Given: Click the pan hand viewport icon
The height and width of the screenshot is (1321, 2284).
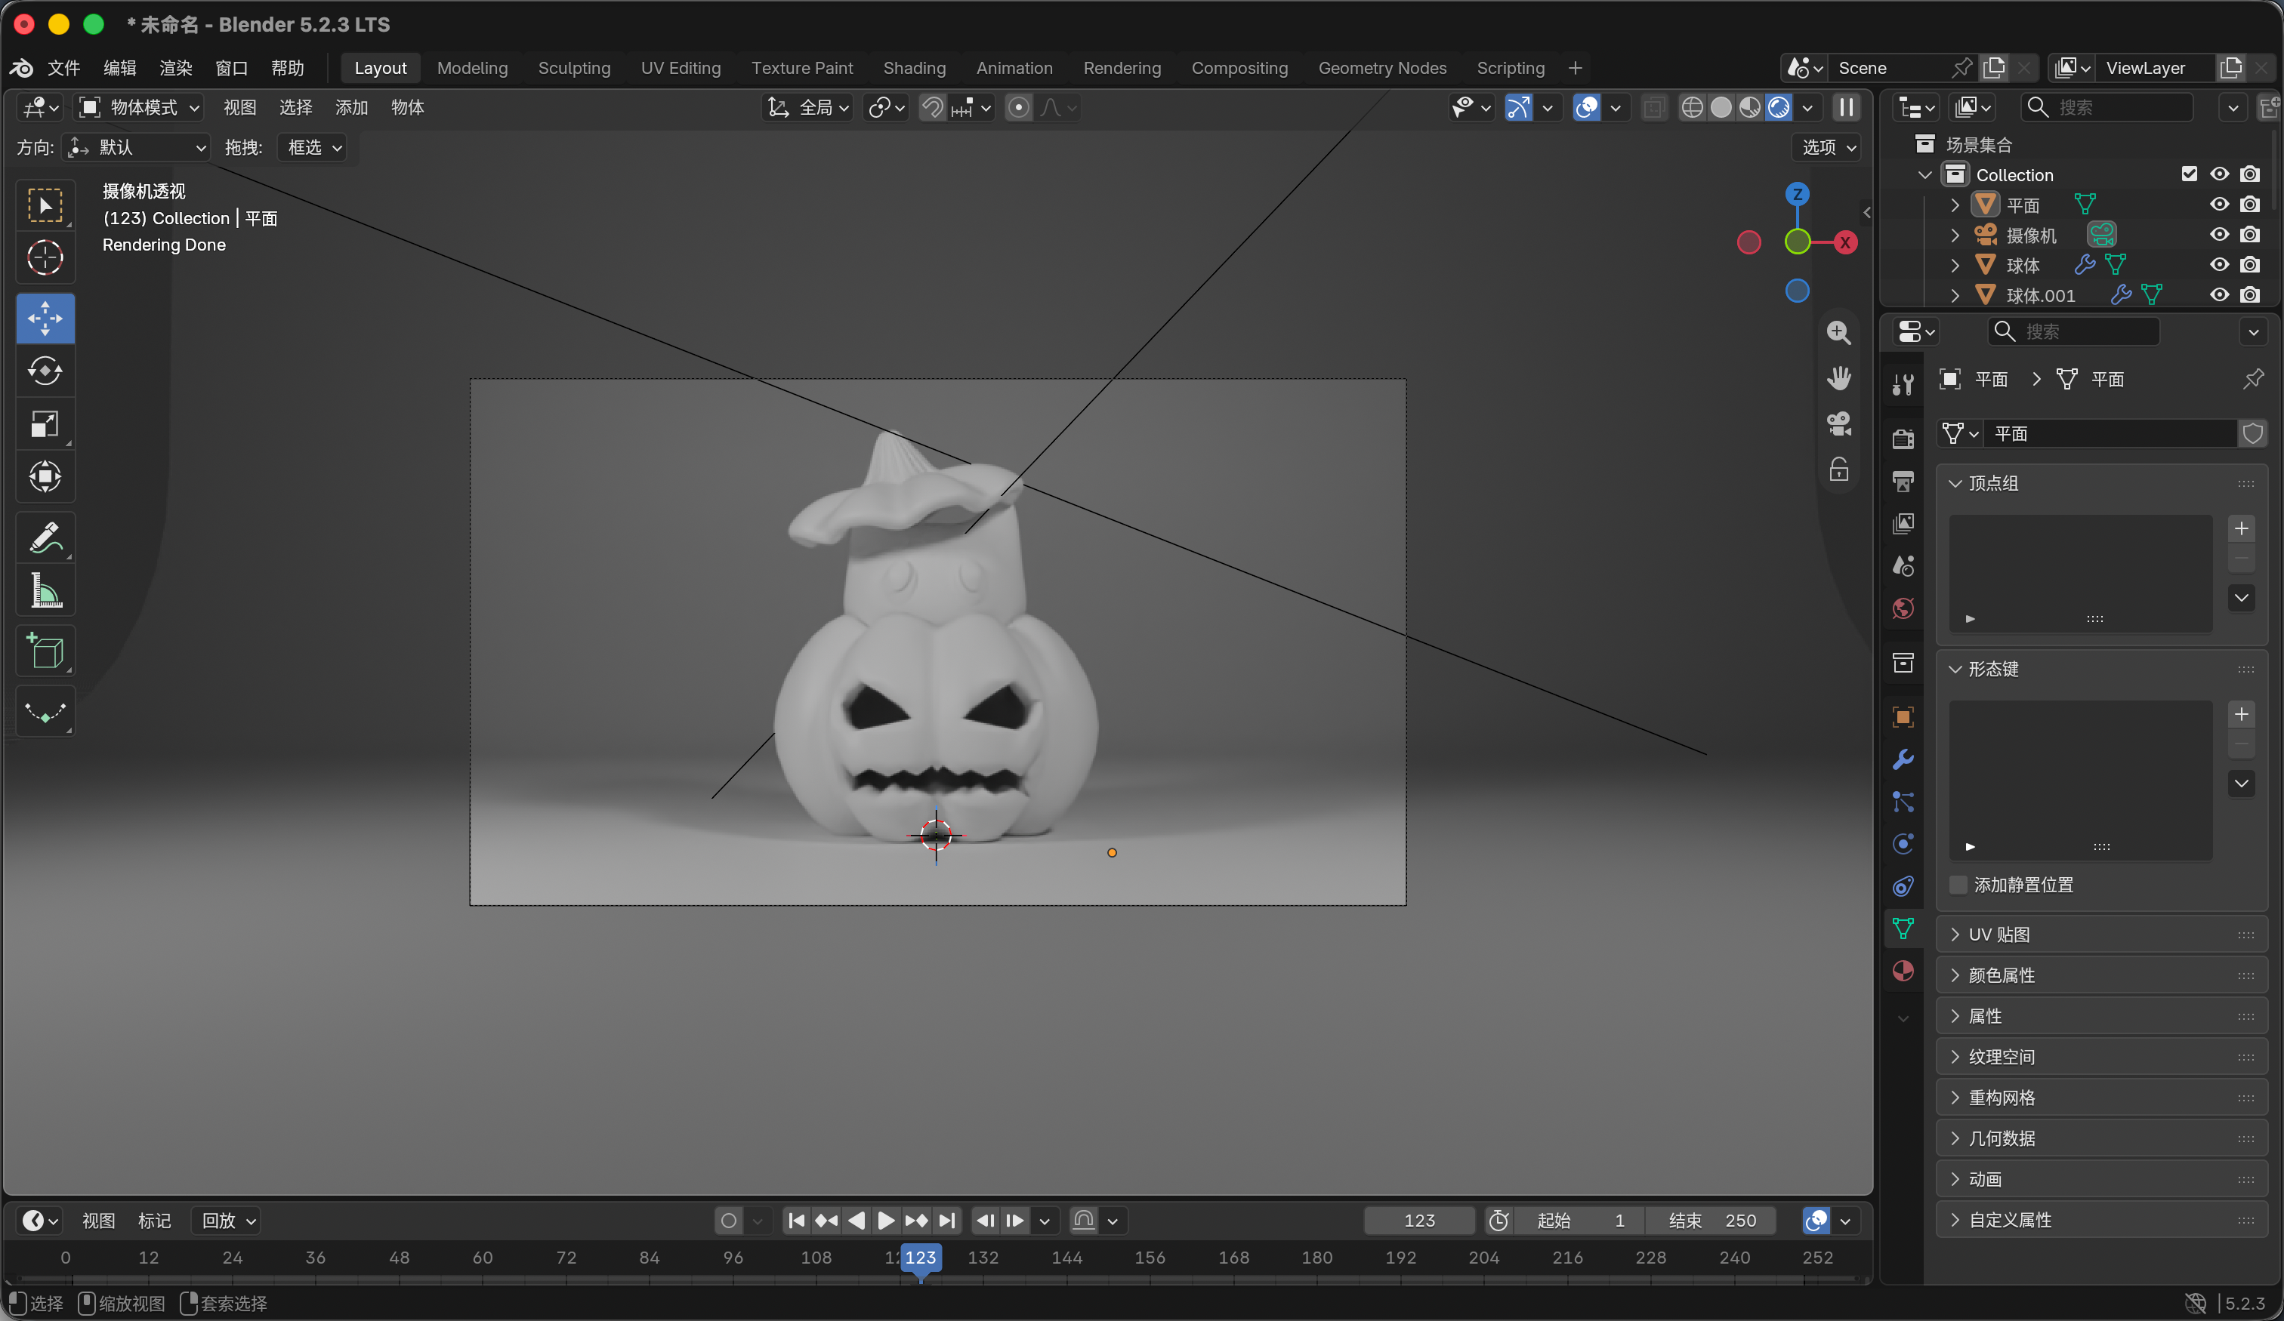Looking at the screenshot, I should [x=1838, y=378].
